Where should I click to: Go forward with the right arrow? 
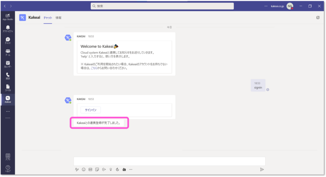click(x=11, y=6)
